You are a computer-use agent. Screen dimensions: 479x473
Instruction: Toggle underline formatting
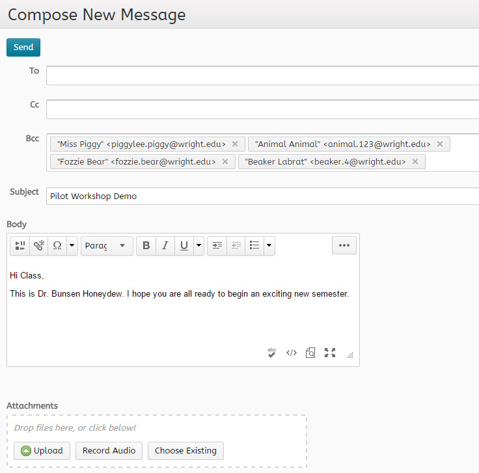[x=184, y=245]
